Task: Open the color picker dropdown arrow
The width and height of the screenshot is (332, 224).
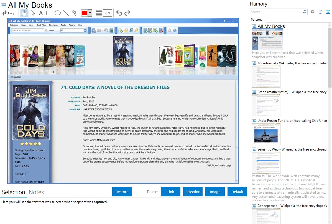Action: pos(90,13)
